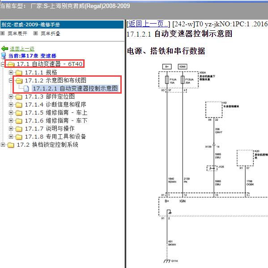The height and width of the screenshot is (268, 268).
Task: Select the 17.1.2 示意图和布线图 label
Action: pyautogui.click(x=56, y=80)
